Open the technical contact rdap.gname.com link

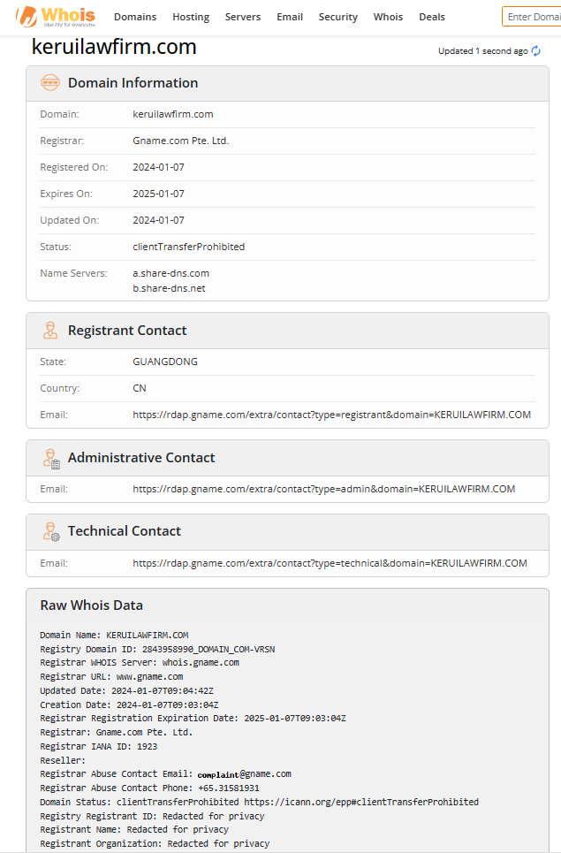click(330, 563)
